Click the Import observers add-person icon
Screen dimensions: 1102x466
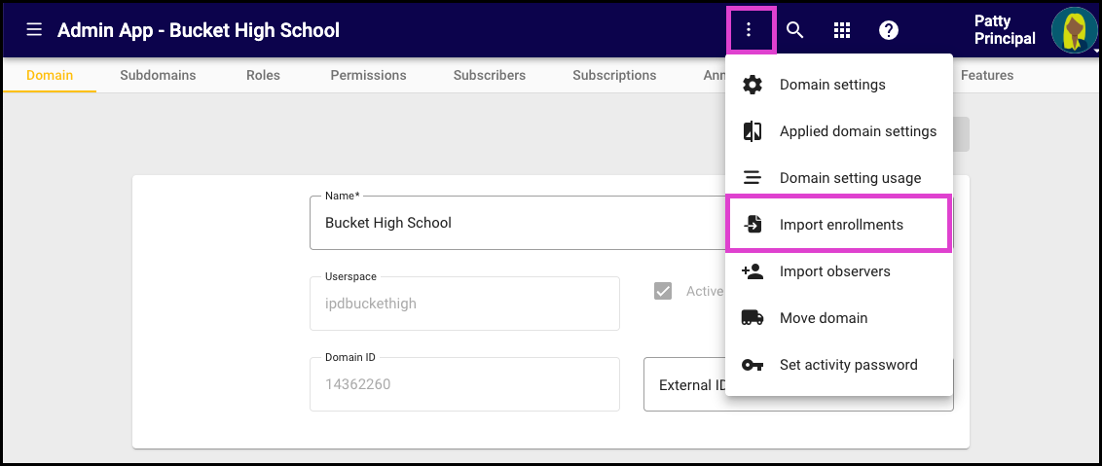(x=753, y=271)
